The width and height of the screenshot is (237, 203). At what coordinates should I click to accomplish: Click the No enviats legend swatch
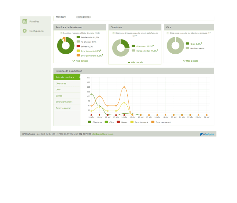[78, 41]
